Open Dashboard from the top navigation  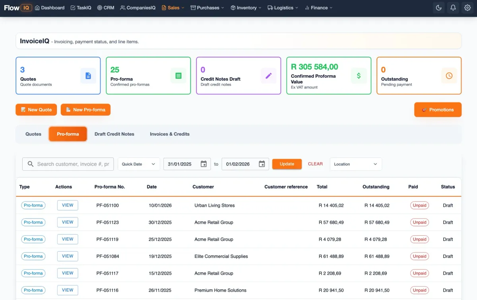coord(50,8)
